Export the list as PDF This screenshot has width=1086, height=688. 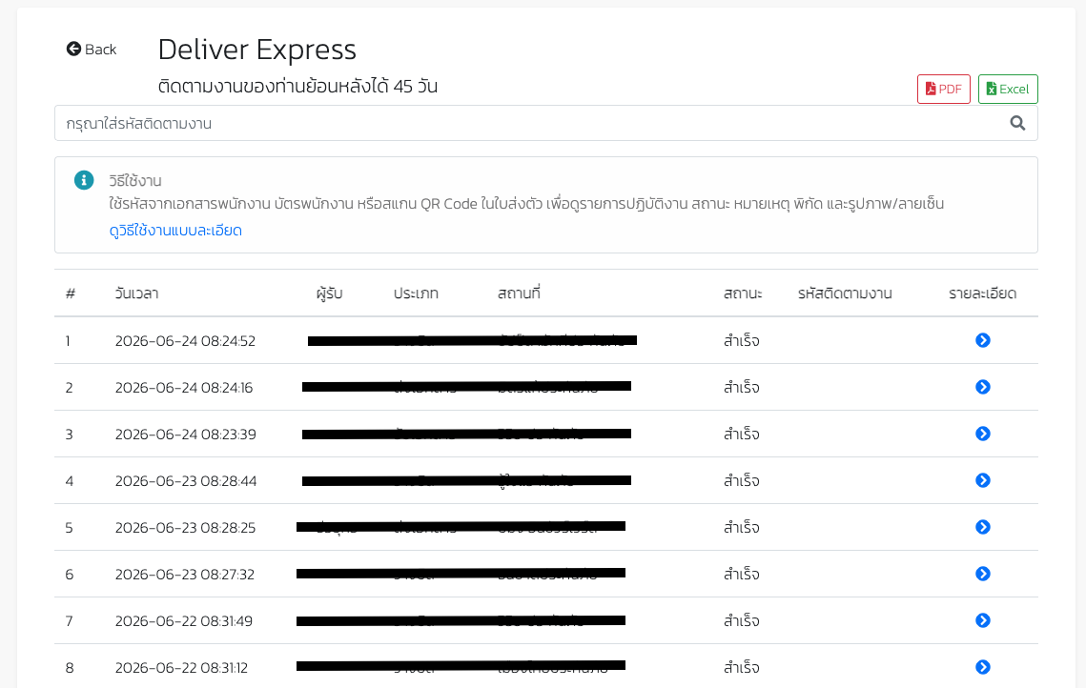click(x=943, y=89)
